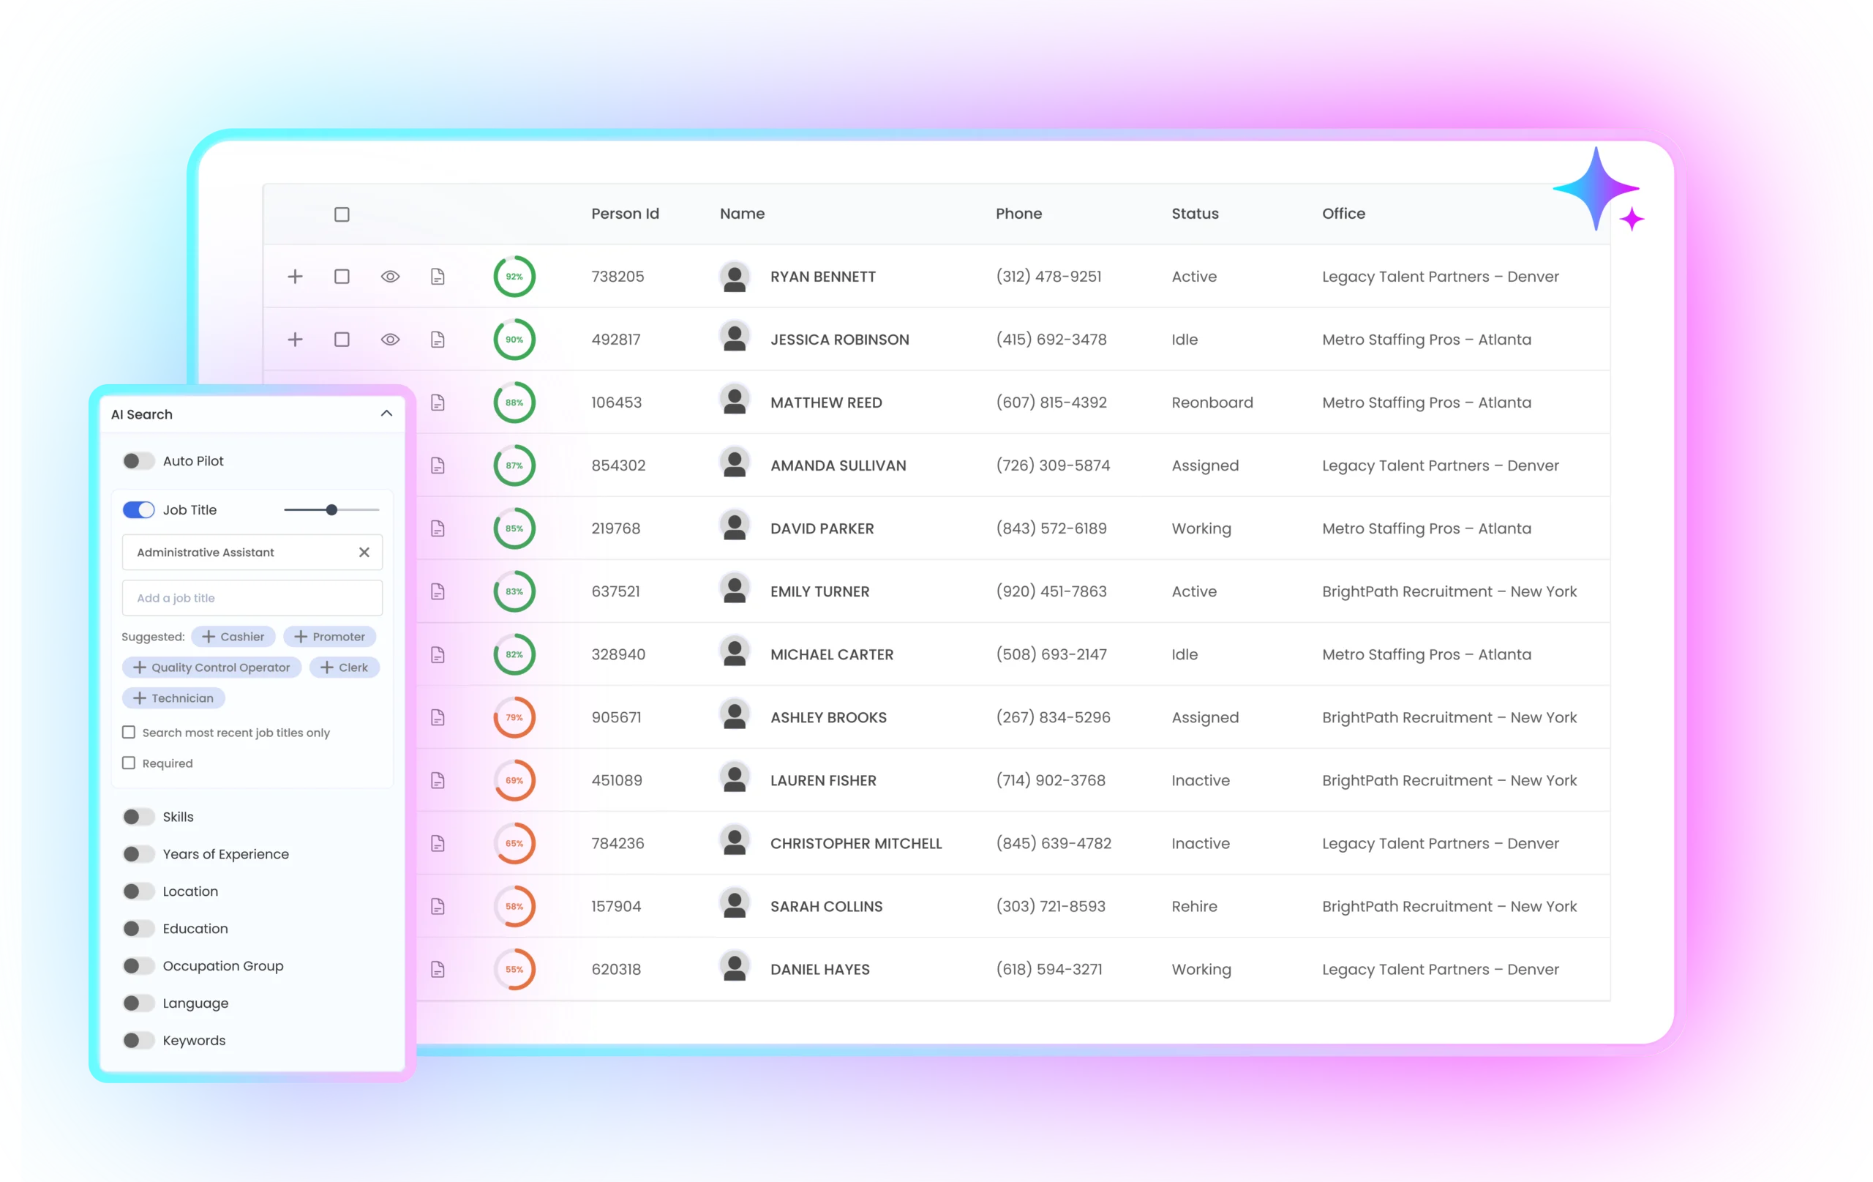Click the 79% score ring for Ashley Brooks
Screen dimensions: 1873x1182
coord(514,717)
